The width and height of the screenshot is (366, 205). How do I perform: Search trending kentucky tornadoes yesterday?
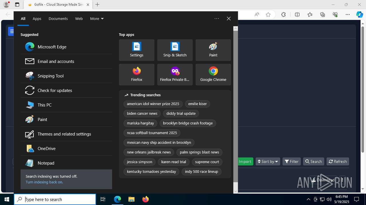(151, 171)
